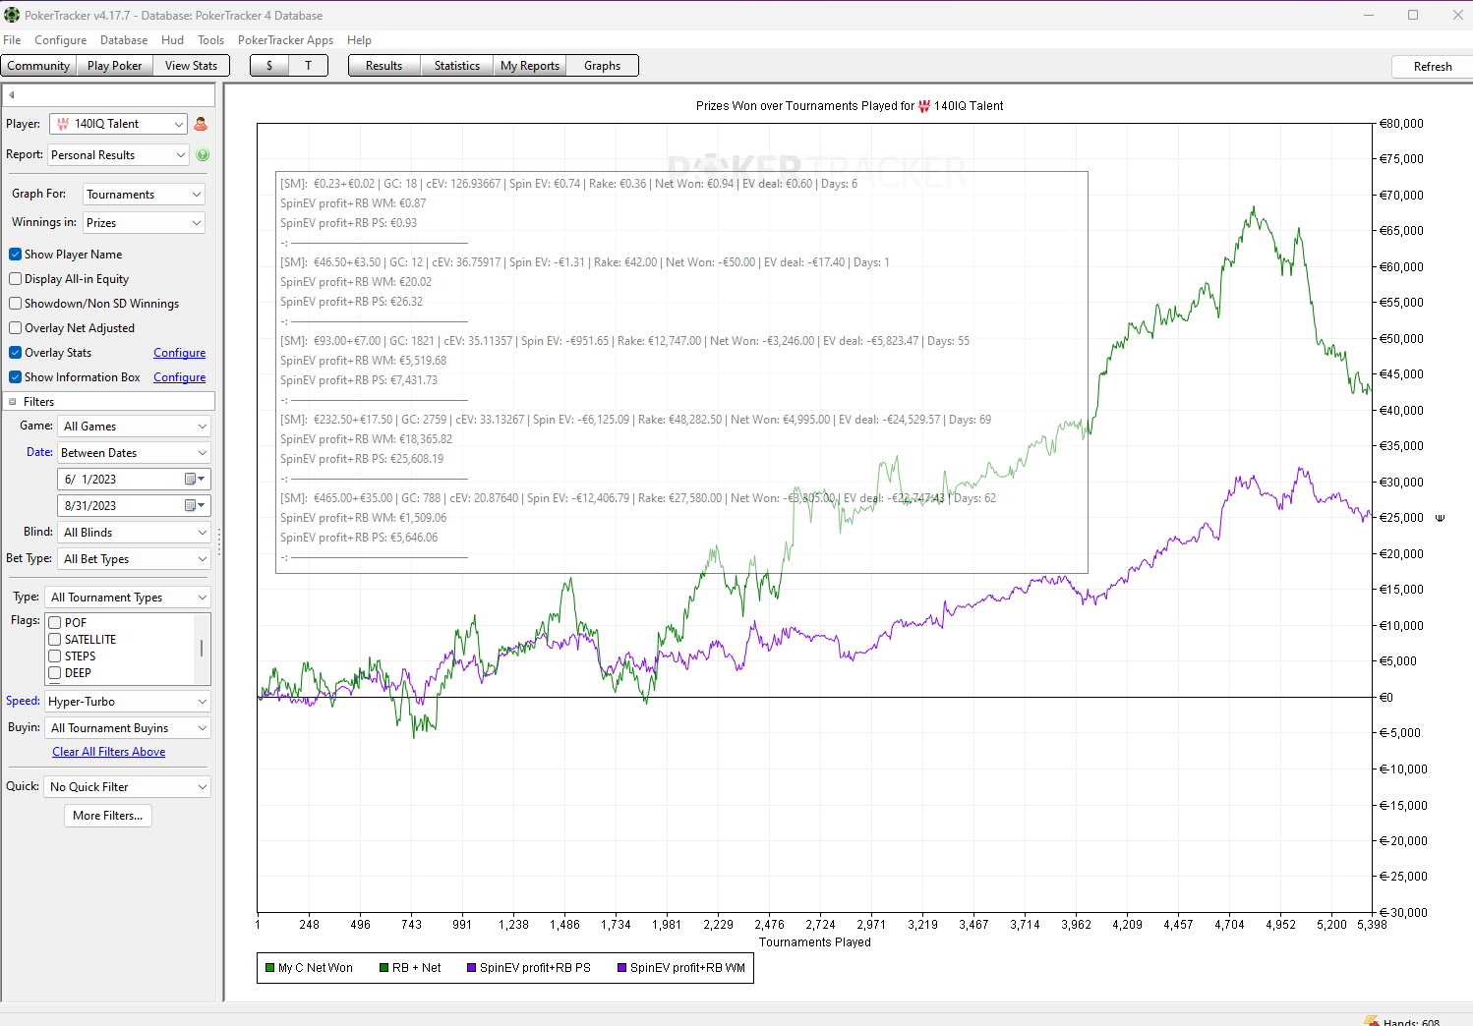Open calendar picker for end date 8/31/2023
This screenshot has height=1026, width=1473.
click(x=194, y=506)
